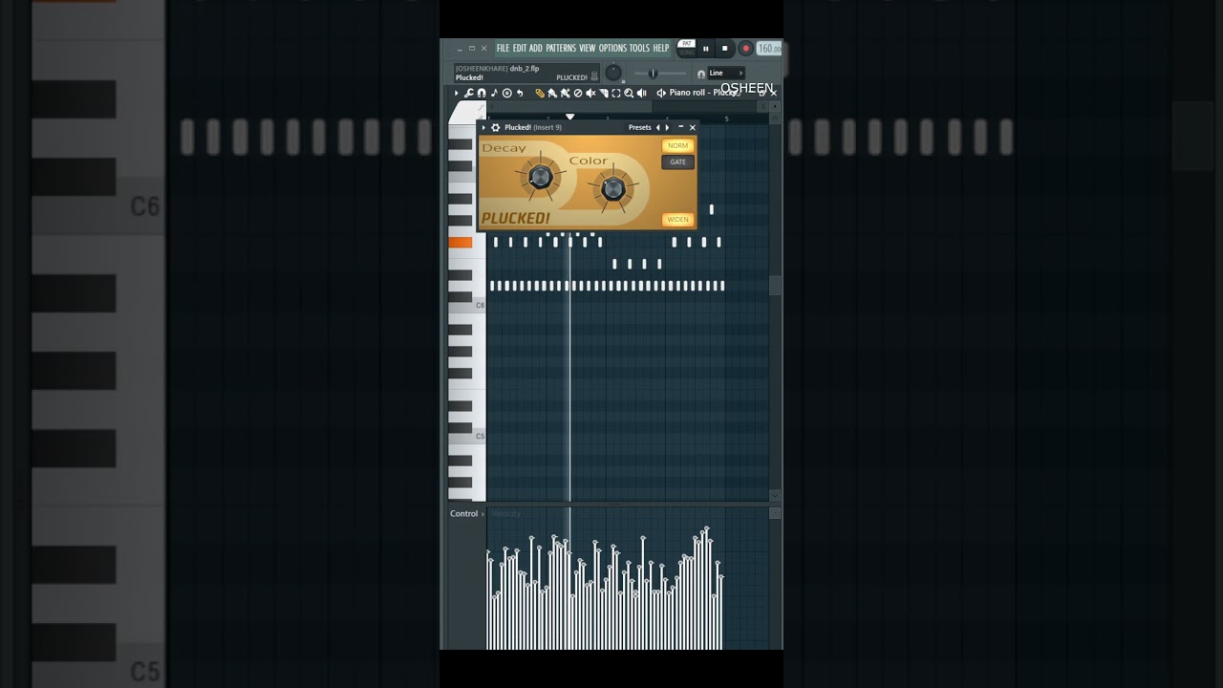1223x688 pixels.
Task: Click the tempo display showing 160
Action: coord(769,49)
